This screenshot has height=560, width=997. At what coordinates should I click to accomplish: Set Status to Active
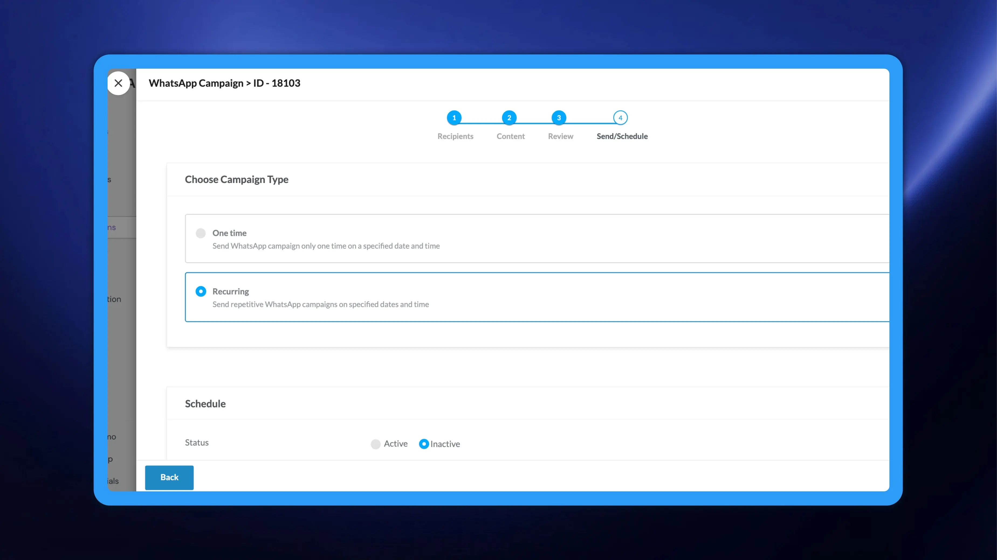coord(375,444)
